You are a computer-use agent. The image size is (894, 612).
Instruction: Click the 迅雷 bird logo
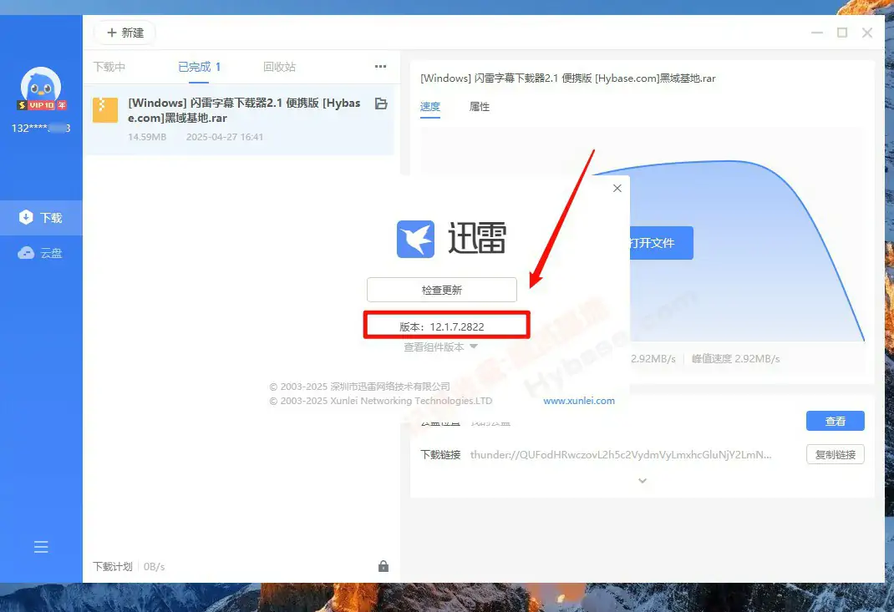pos(415,239)
